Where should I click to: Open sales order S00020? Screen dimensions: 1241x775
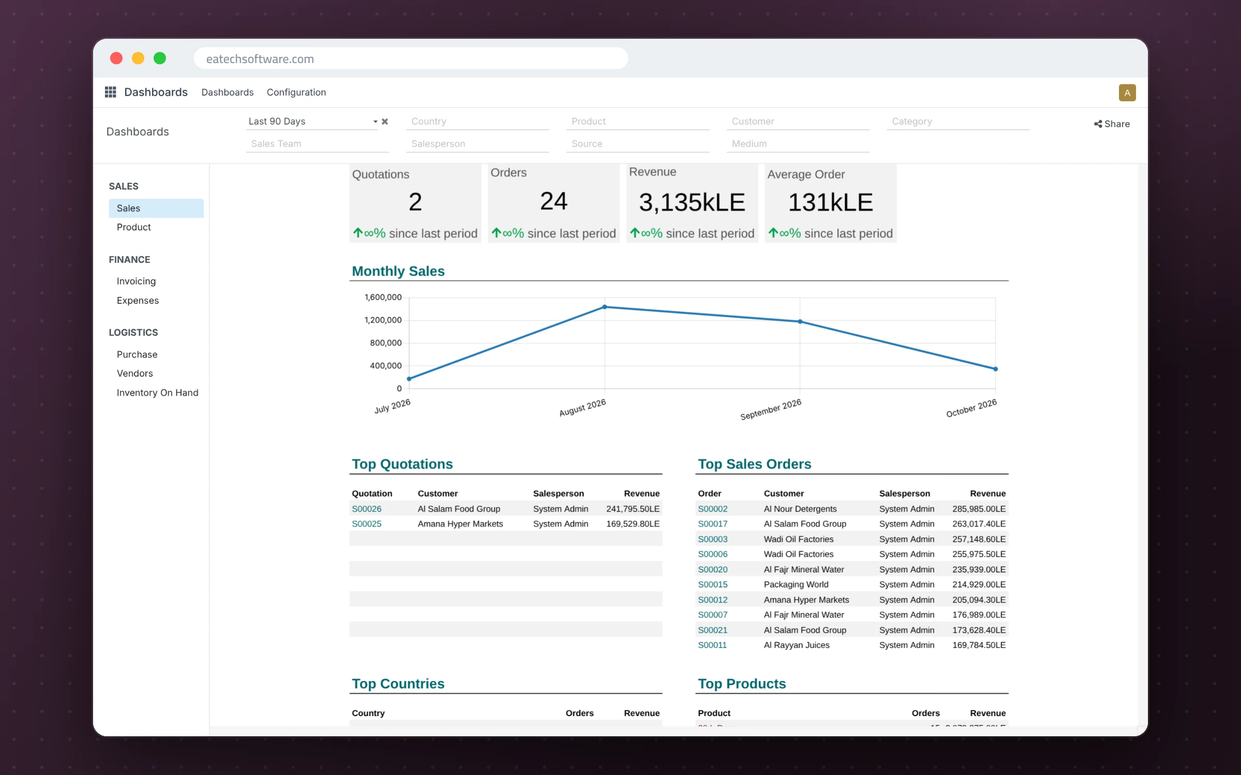[713, 569]
